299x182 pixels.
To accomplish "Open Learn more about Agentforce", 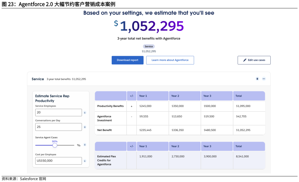I will coord(170,60).
